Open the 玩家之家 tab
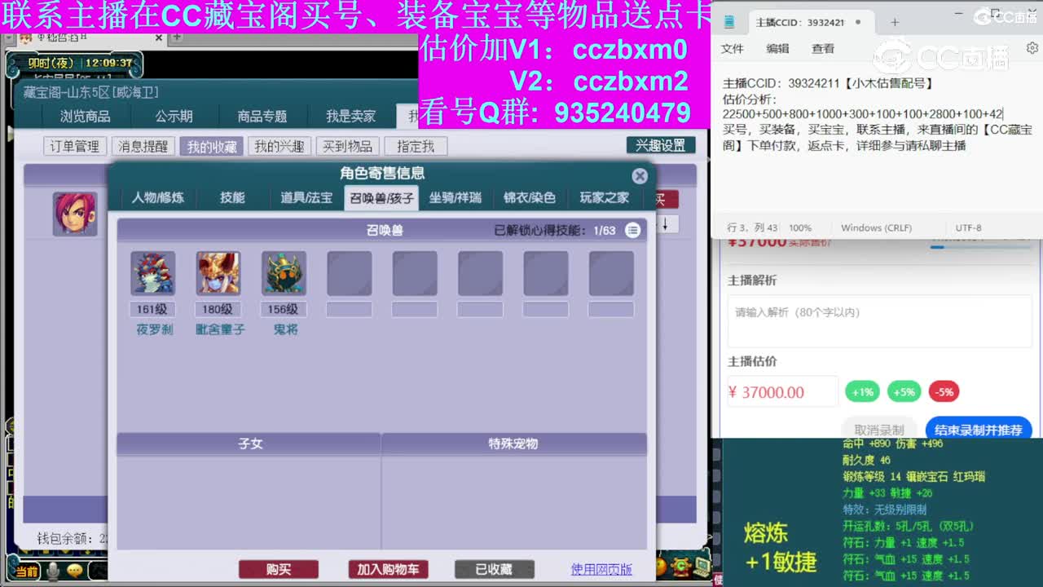This screenshot has height=587, width=1043. pyautogui.click(x=605, y=197)
